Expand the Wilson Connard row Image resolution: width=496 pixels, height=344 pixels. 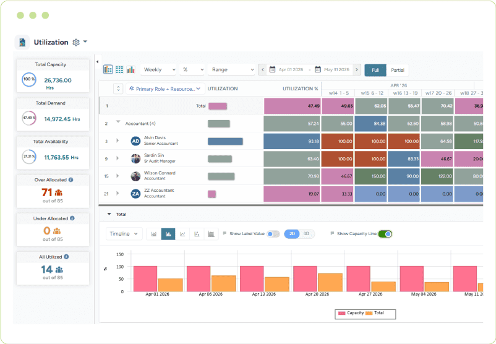click(x=118, y=176)
